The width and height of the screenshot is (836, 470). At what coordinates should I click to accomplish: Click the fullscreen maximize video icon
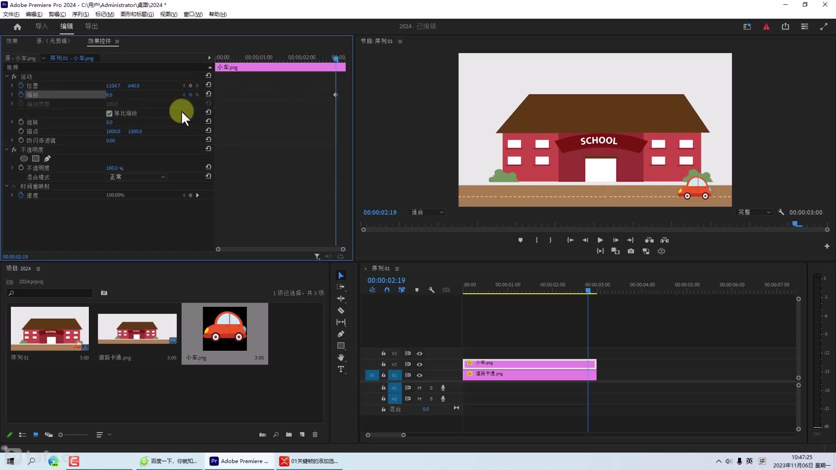click(824, 27)
